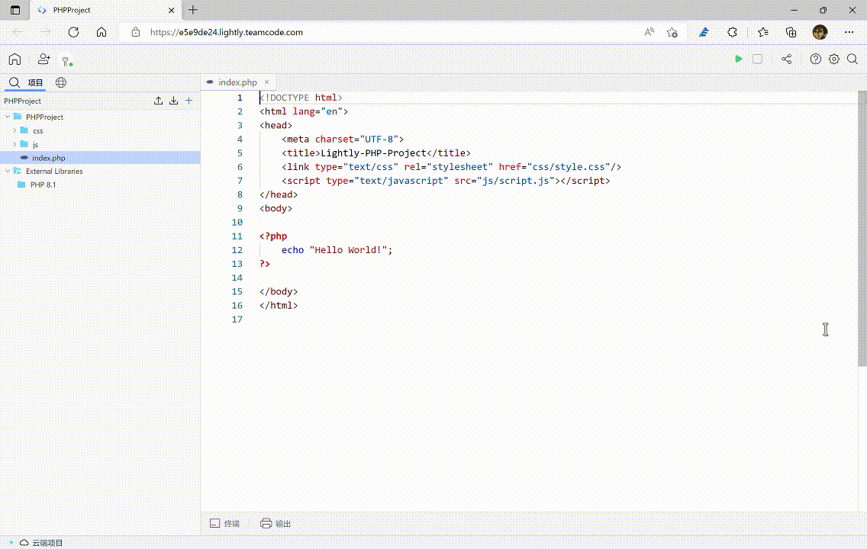Open the IDE search magnifier
The height and width of the screenshot is (549, 867).
tap(852, 59)
